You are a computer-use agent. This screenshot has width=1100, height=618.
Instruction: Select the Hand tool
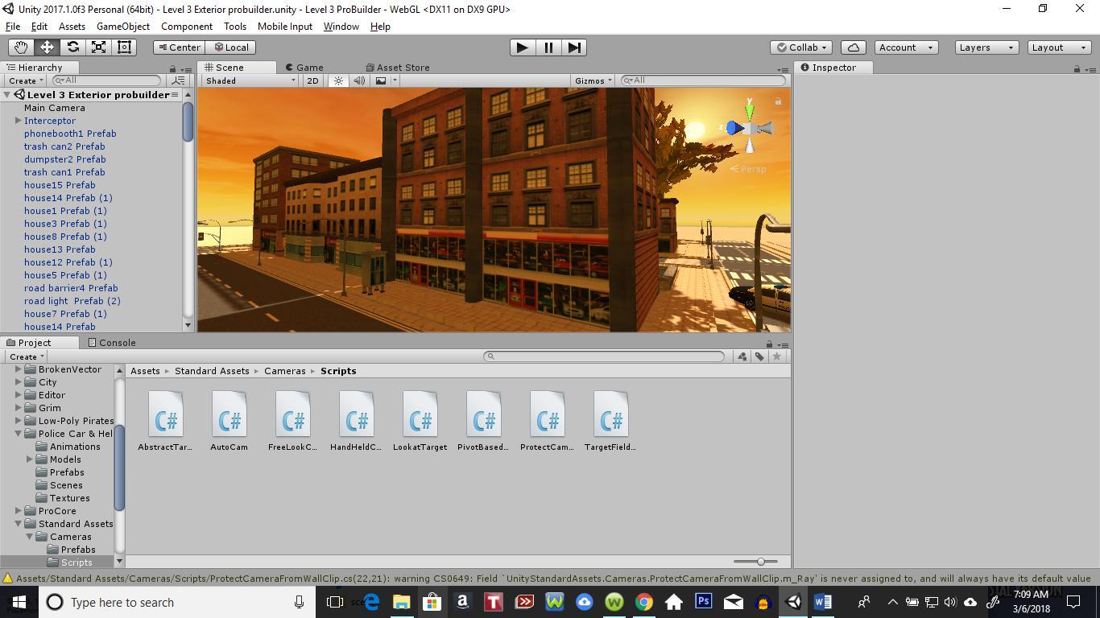pos(21,47)
